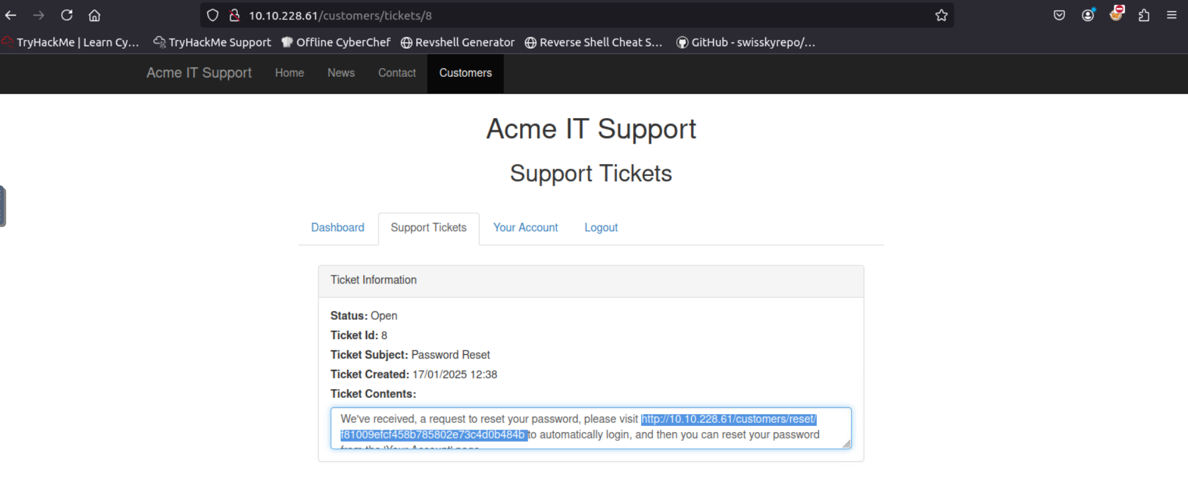1188x494 pixels.
Task: Reload the current page
Action: pos(67,16)
